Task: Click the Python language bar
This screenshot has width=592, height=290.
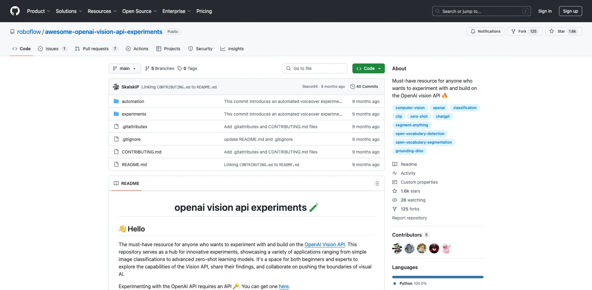Action: (x=438, y=277)
